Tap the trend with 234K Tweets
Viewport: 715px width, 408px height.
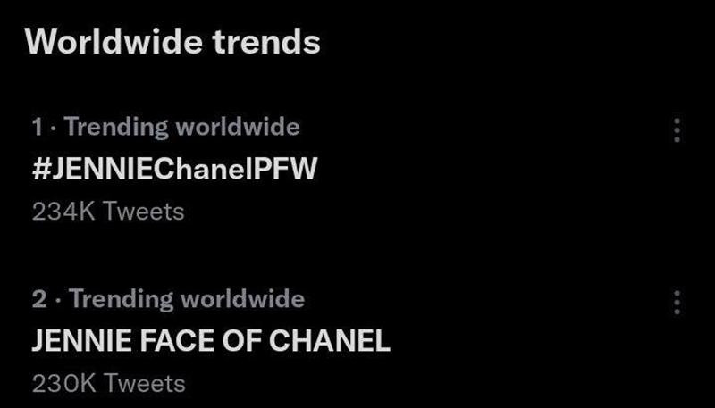click(x=174, y=169)
